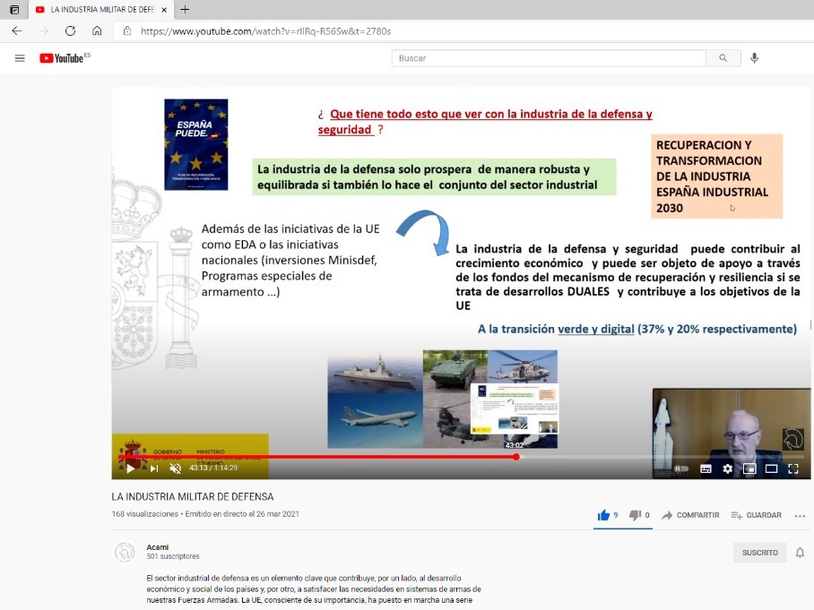Image resolution: width=814 pixels, height=610 pixels.
Task: Open the browser tab actions icon
Action: tap(14, 9)
